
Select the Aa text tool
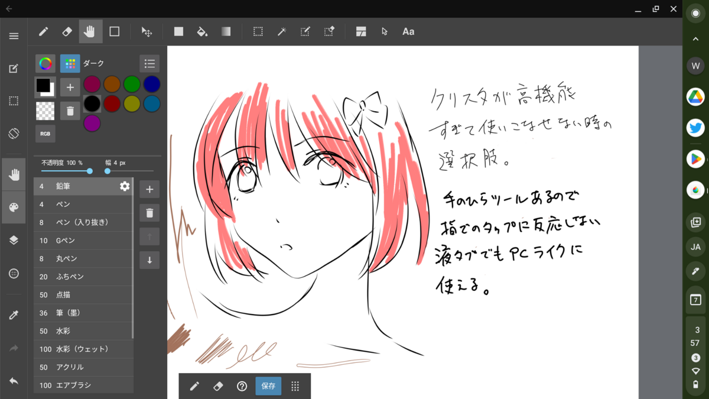tap(408, 31)
